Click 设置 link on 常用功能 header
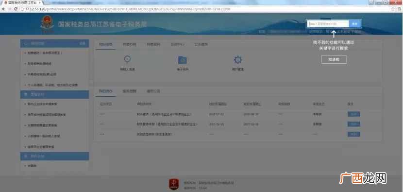This screenshot has height=192, width=403. (x=82, y=43)
